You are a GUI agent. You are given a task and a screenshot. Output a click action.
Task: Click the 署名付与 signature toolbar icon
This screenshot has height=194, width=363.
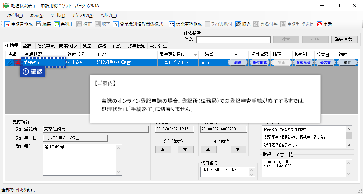(256, 24)
